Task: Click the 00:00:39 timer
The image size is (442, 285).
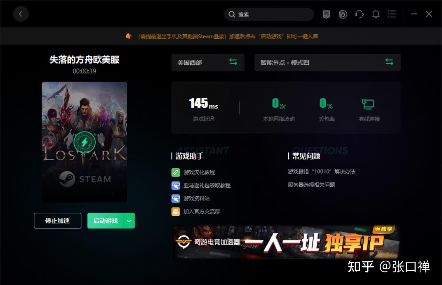Action: tap(84, 71)
